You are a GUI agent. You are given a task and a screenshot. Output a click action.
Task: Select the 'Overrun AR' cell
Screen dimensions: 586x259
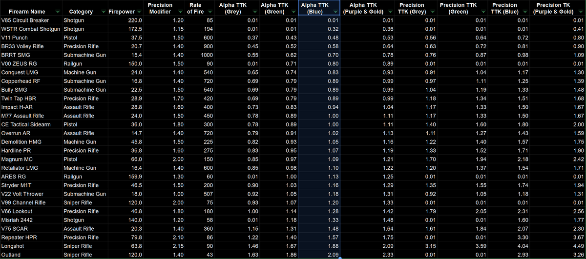pos(31,133)
